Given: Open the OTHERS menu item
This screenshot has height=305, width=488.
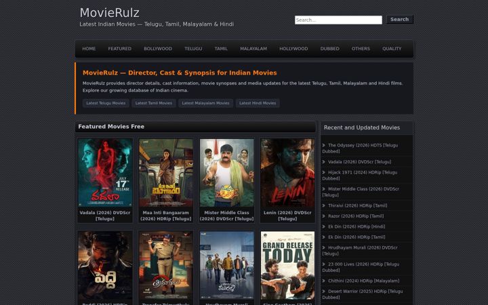Looking at the screenshot, I should click(361, 49).
